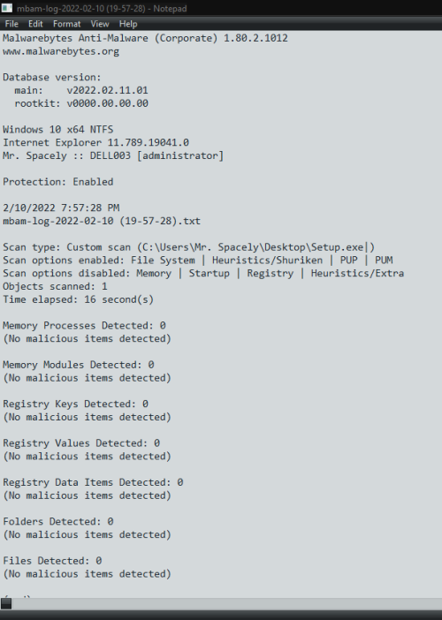Open the Edit menu
442x620 pixels.
pyautogui.click(x=35, y=24)
